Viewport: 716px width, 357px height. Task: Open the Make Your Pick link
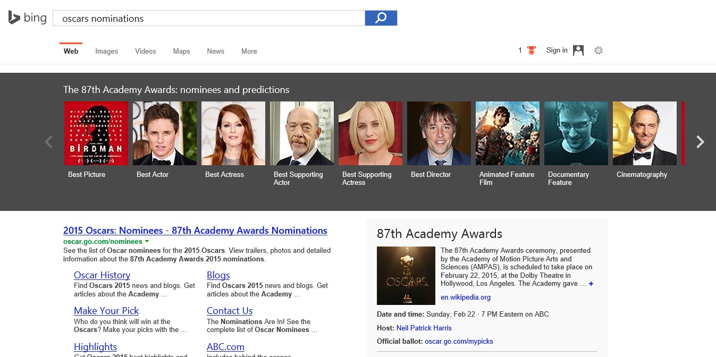point(106,310)
